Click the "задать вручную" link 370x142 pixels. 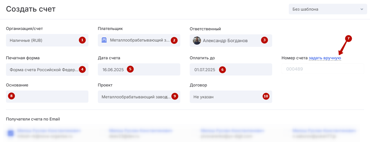click(x=325, y=58)
